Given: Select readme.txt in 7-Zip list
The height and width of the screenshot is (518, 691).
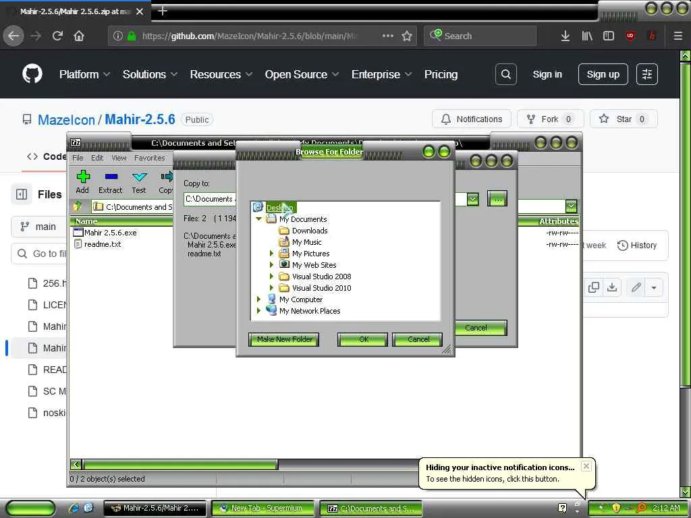Looking at the screenshot, I should tap(103, 244).
